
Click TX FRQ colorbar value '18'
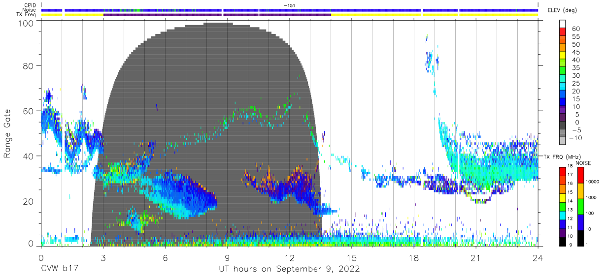click(570, 166)
